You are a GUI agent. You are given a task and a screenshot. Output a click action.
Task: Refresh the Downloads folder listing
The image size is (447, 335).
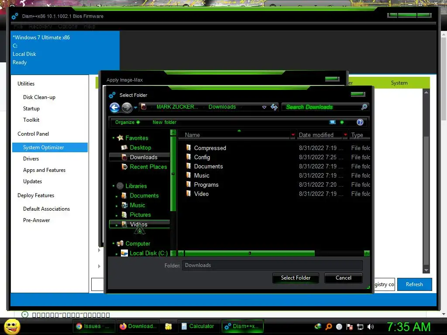(x=274, y=107)
